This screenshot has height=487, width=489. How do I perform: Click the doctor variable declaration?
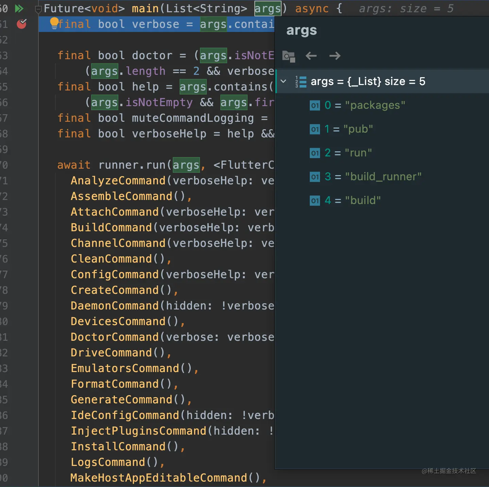152,55
